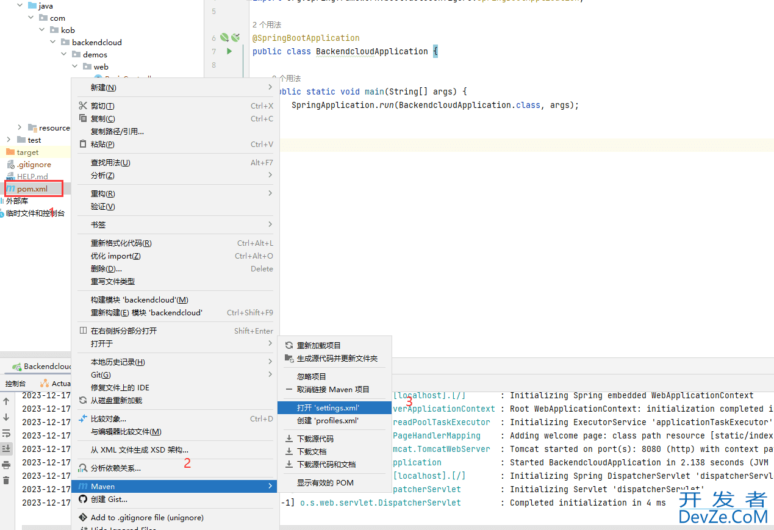Click the compare arrows icon beside 比较对象
The image size is (774, 530).
coord(84,418)
